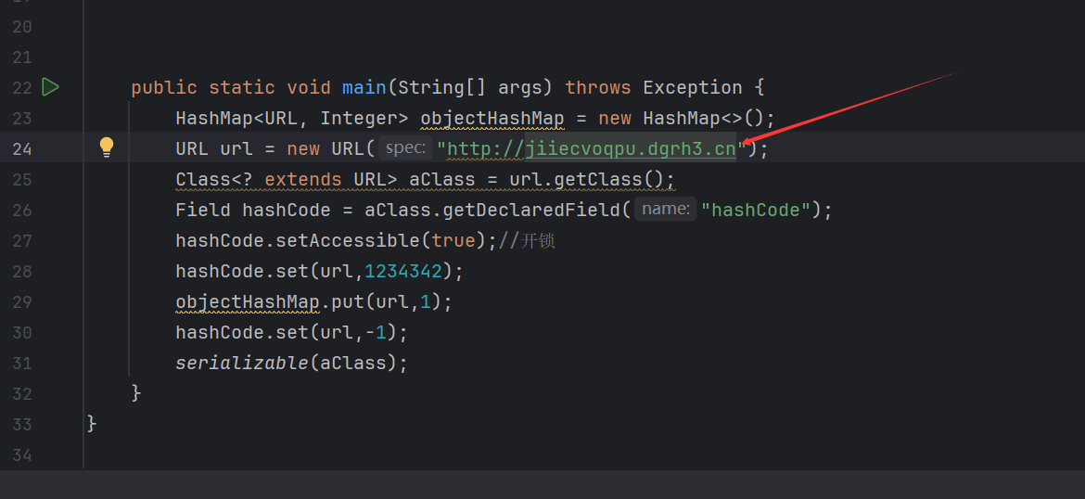
Task: Click line number 28 in the gutter
Action: 22,272
